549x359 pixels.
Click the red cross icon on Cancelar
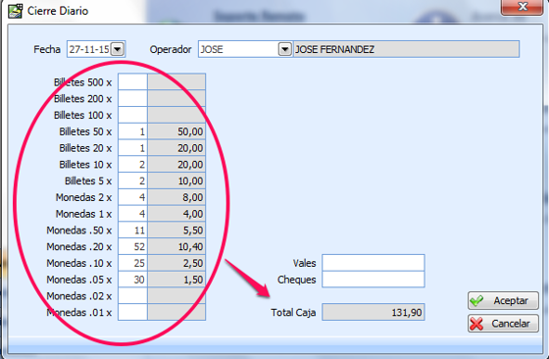click(476, 324)
